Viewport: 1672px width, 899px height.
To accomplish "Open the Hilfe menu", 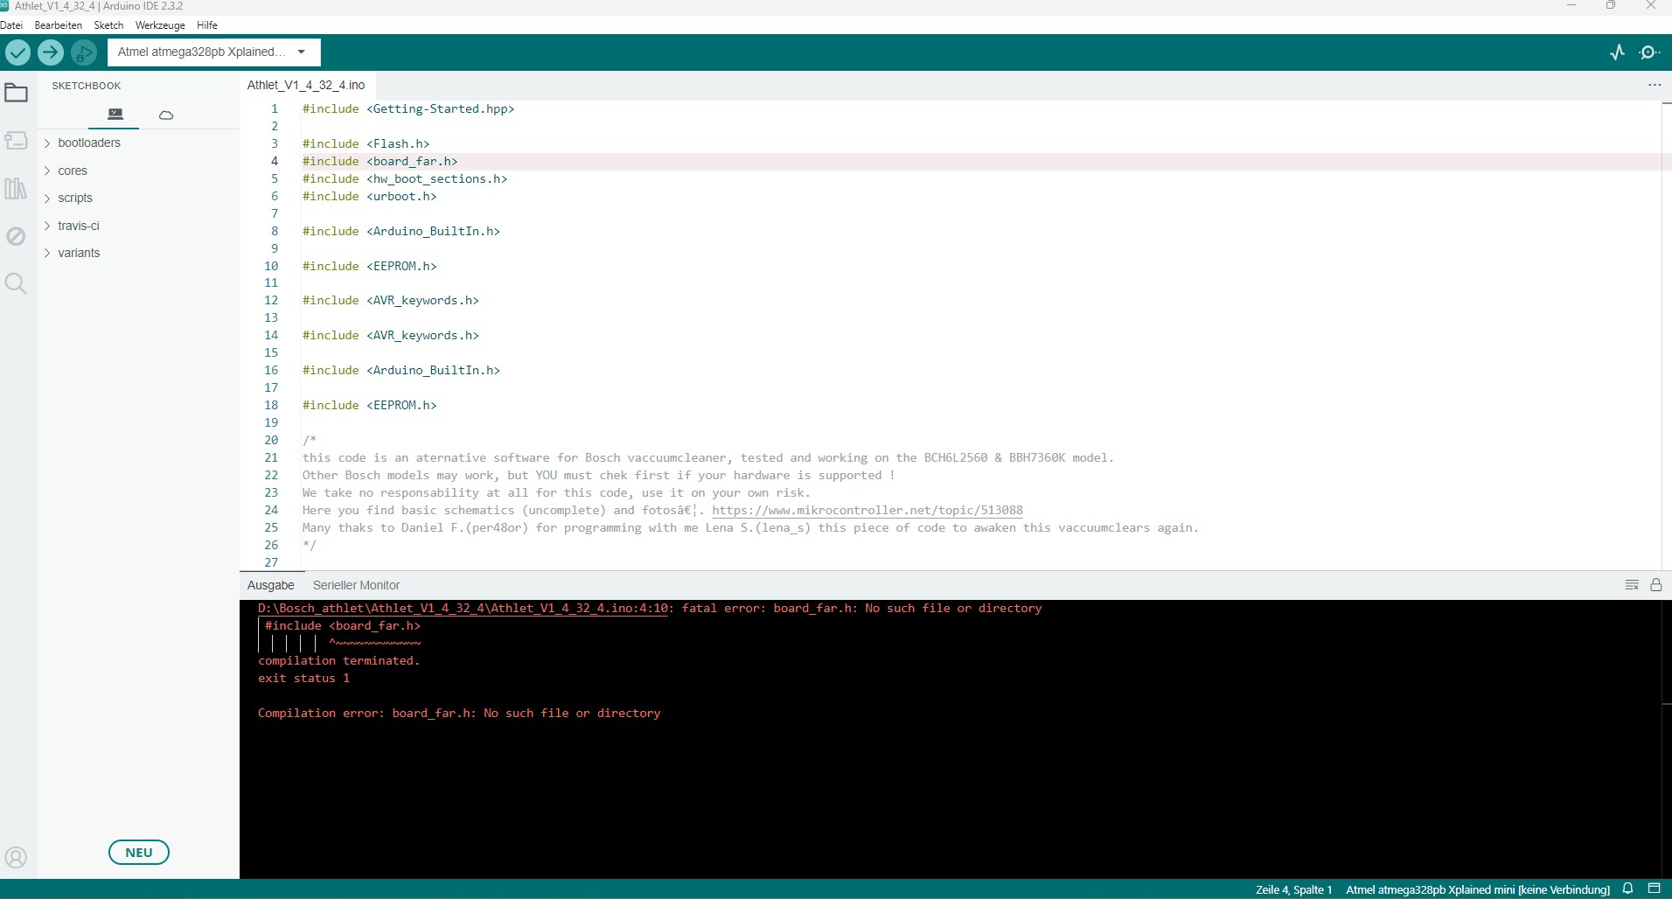I will coord(207,25).
